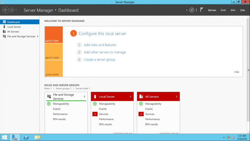Click the Local Server sidebar icon
Viewport: 250px width, 141px height.
click(4, 27)
